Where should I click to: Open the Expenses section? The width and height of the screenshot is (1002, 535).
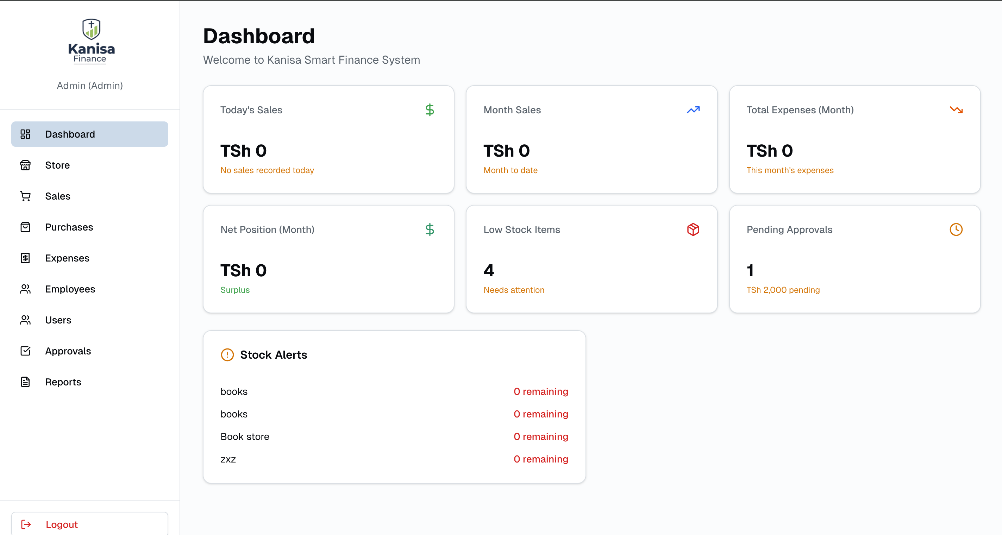[67, 258]
